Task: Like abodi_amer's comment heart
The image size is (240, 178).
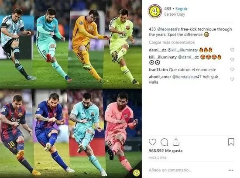Action: [232, 79]
